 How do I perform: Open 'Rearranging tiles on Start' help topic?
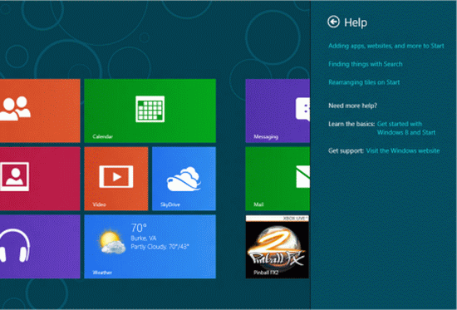[x=364, y=82]
